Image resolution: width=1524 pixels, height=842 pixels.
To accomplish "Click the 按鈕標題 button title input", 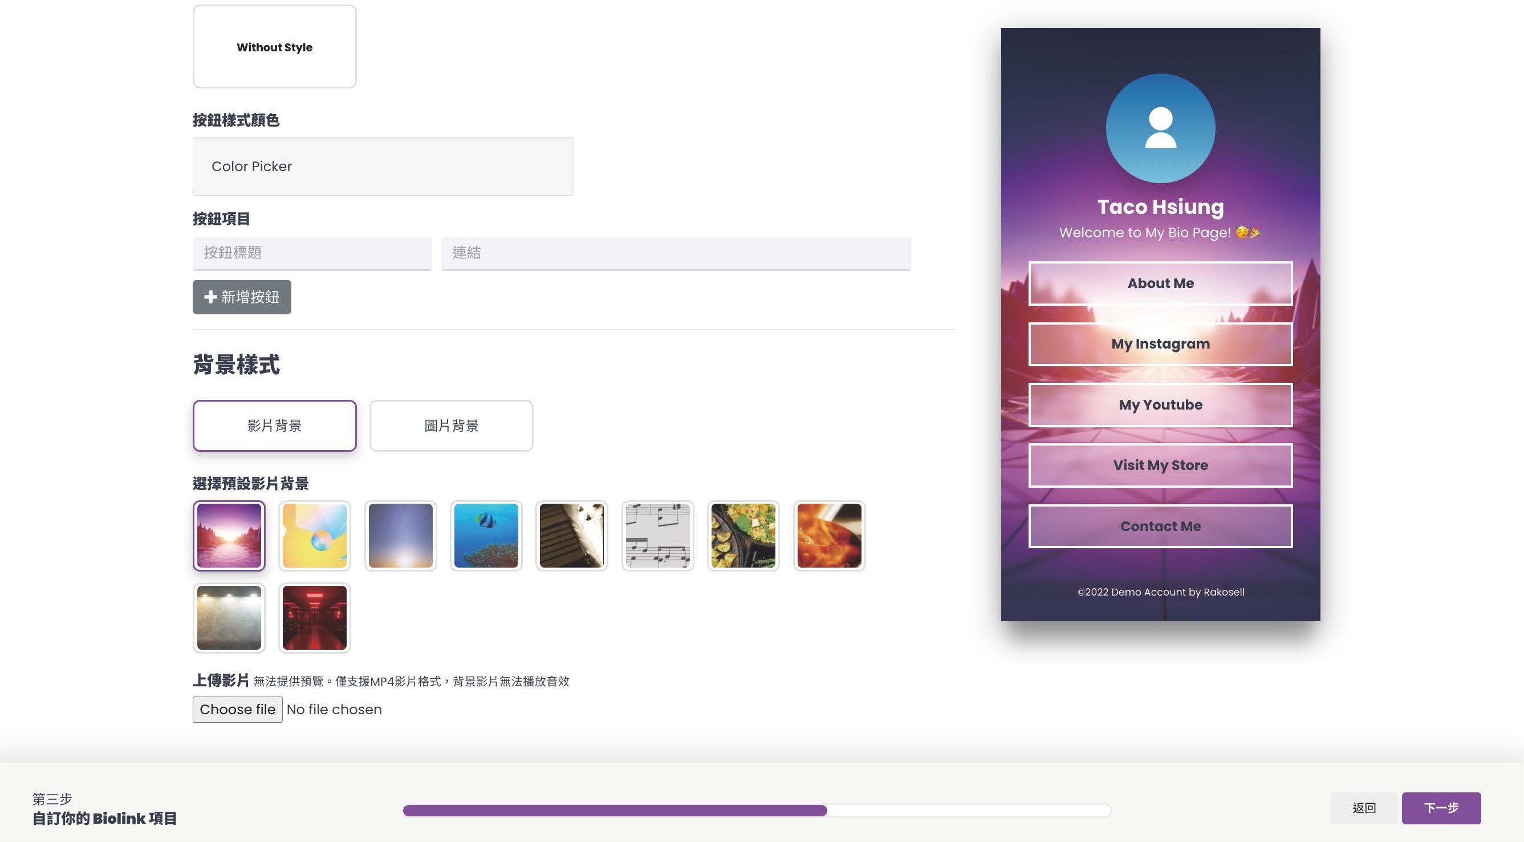I will [312, 253].
